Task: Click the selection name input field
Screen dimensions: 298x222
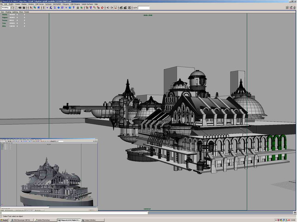Action: [143, 8]
